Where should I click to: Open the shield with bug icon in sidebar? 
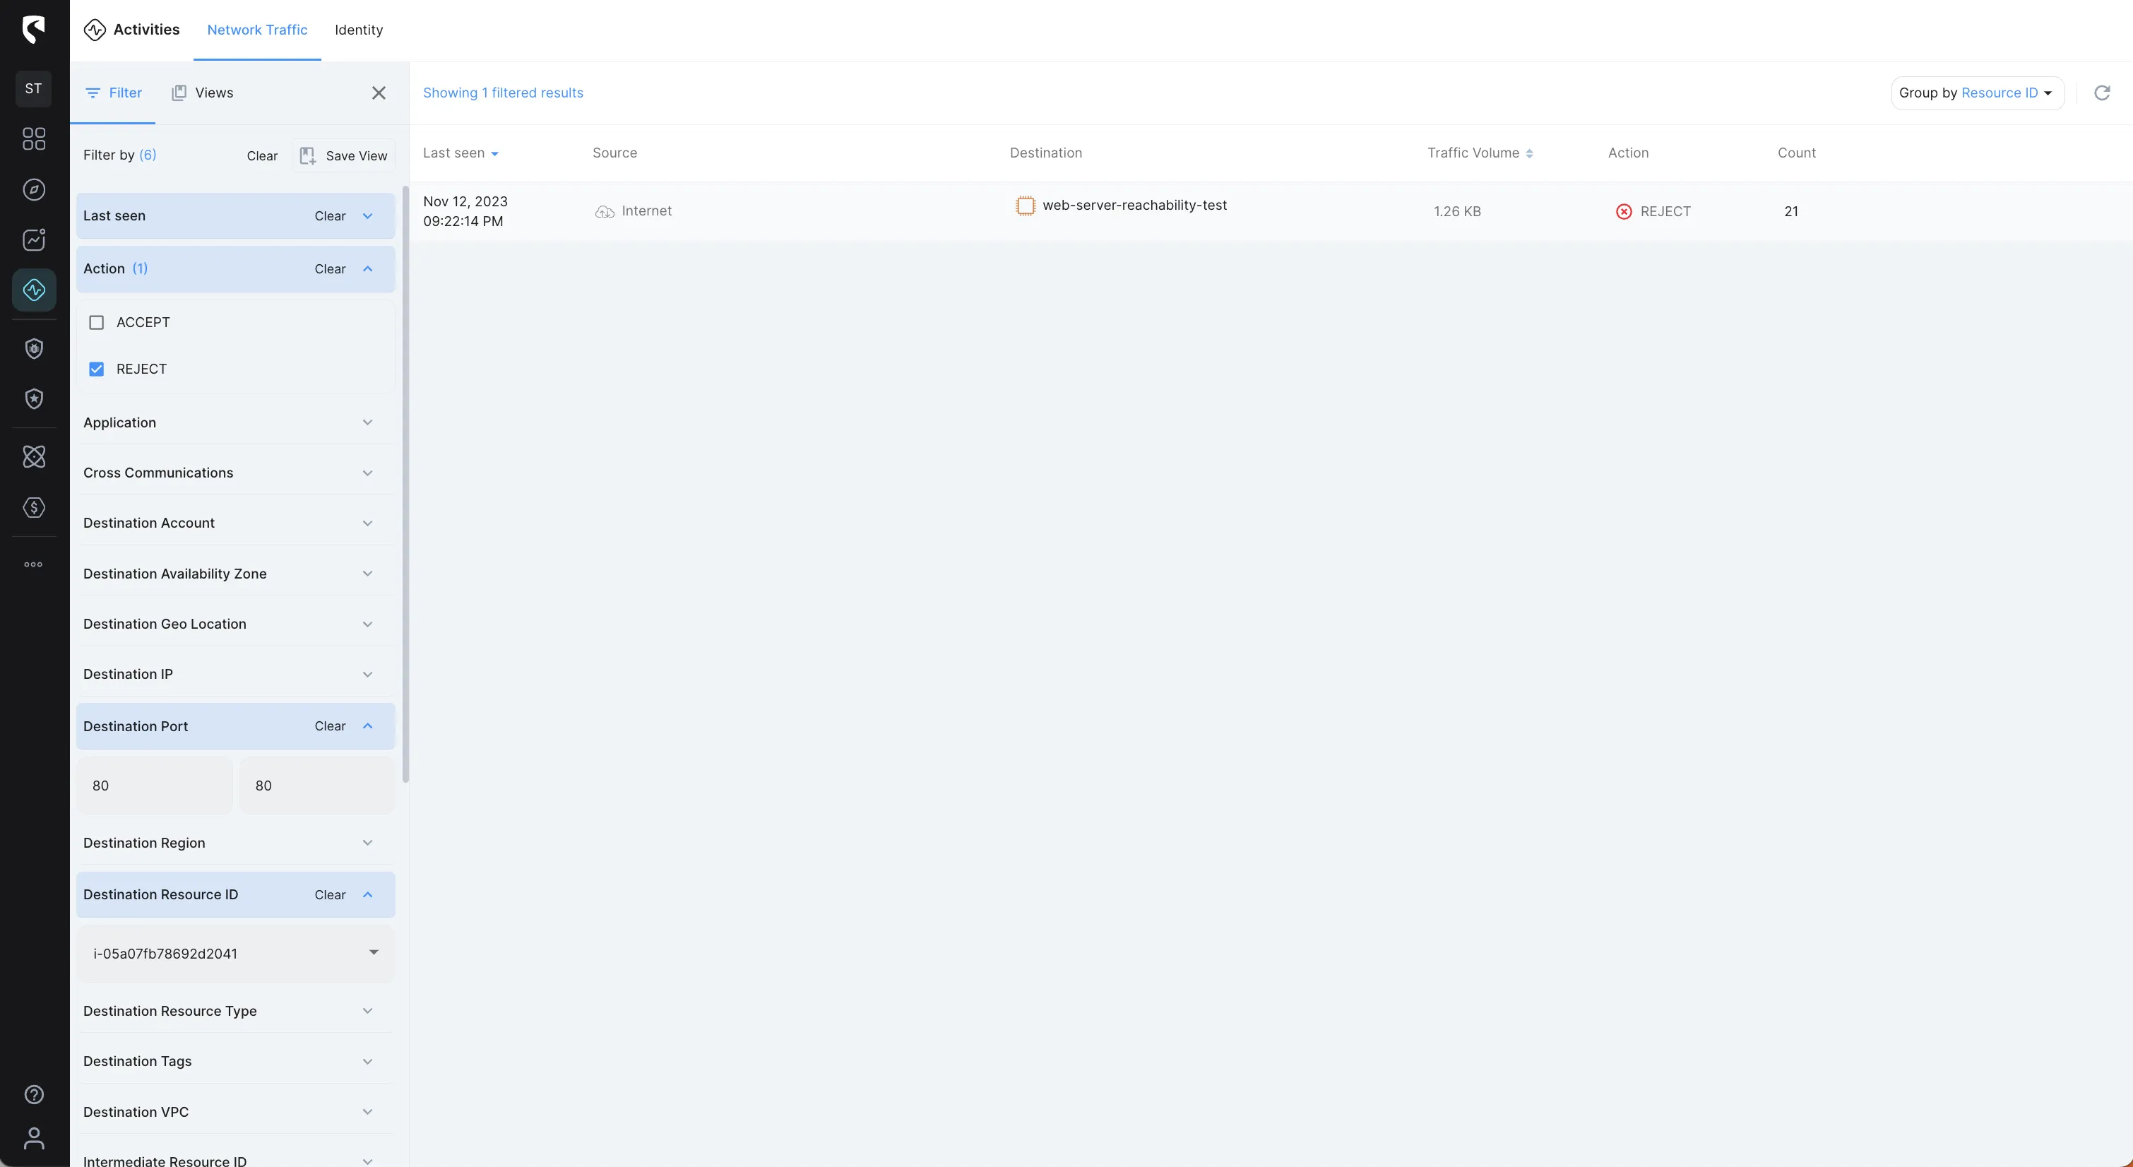pos(34,349)
